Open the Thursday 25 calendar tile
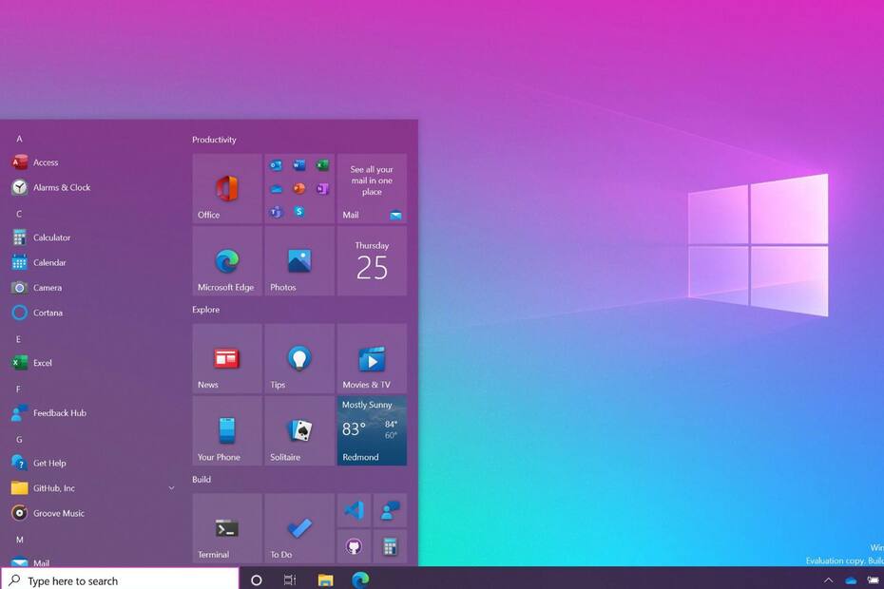Image resolution: width=884 pixels, height=589 pixels. point(372,261)
